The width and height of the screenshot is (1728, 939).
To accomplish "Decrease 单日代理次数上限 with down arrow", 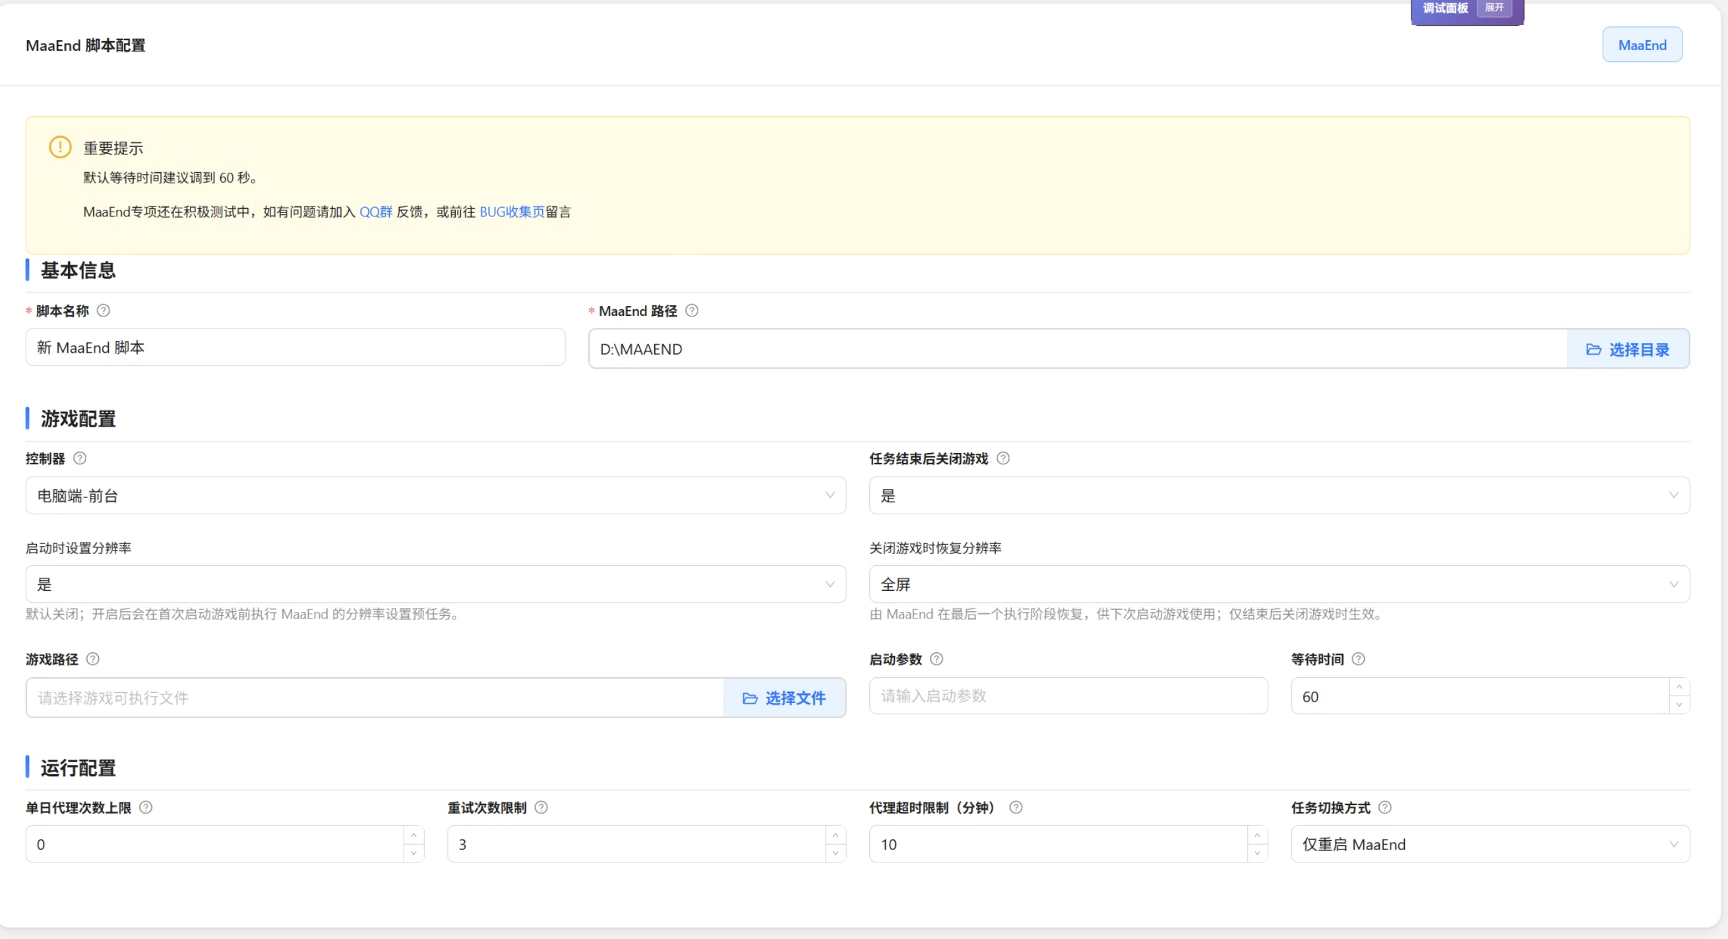I will pos(414,853).
